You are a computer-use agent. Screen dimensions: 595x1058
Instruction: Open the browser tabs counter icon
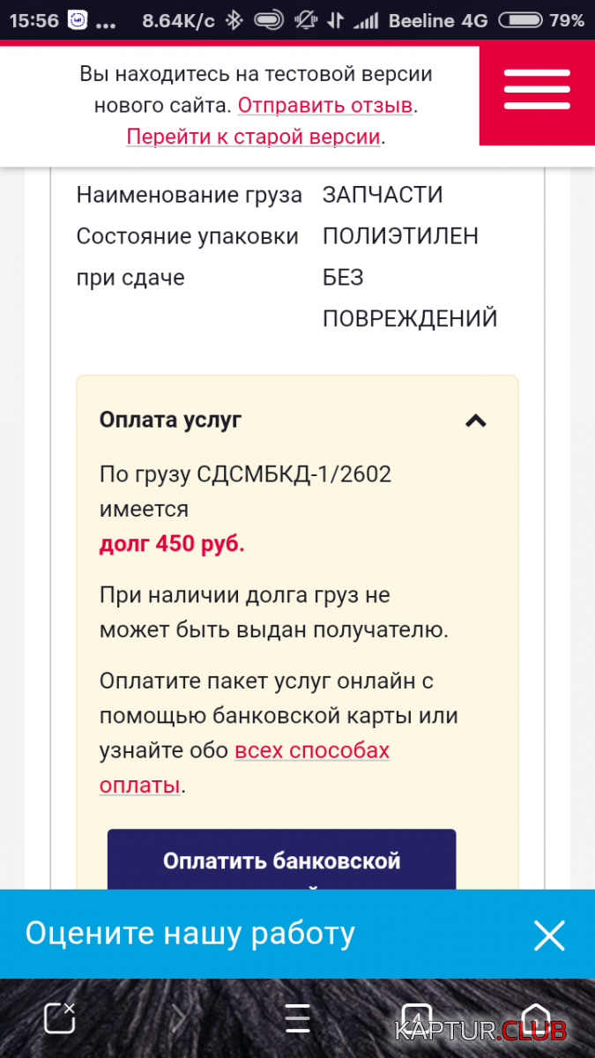point(417,1018)
